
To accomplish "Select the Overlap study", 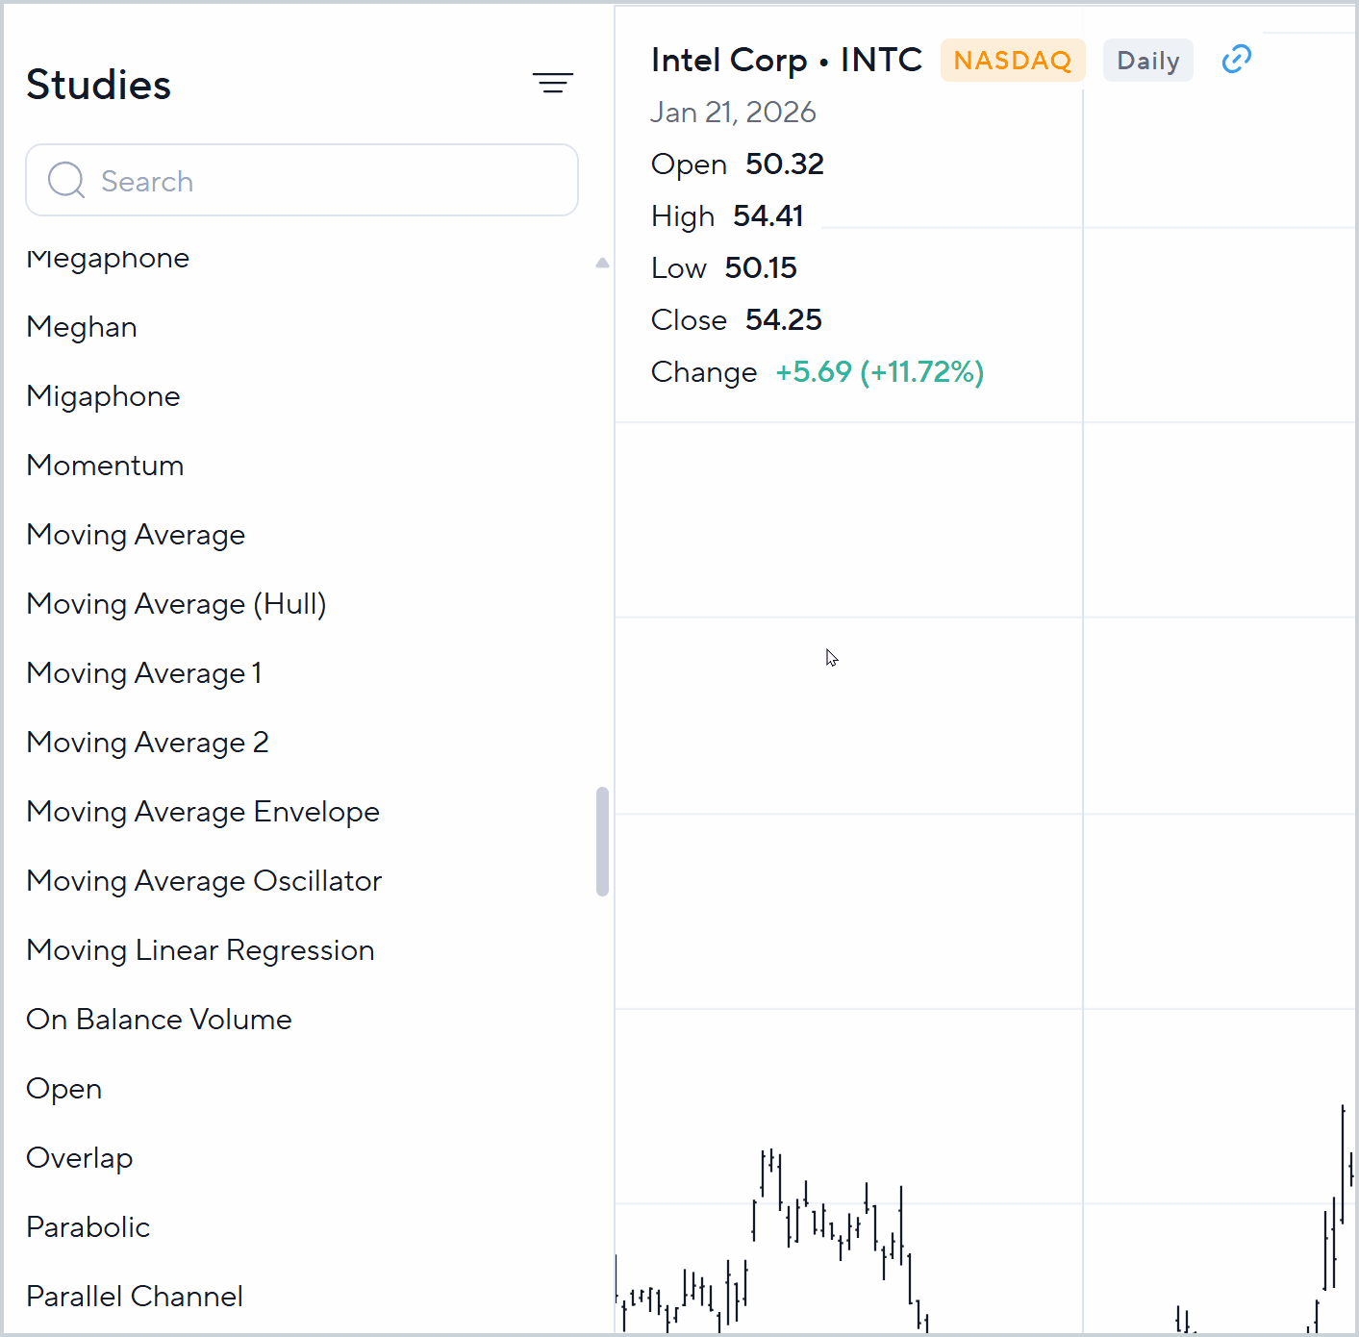I will pos(80,1158).
